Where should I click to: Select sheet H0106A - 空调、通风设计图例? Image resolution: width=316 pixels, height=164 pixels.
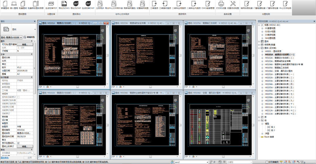tap(279, 71)
